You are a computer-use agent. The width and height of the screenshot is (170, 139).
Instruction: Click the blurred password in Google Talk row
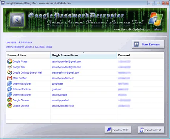pyautogui.click(x=124, y=67)
